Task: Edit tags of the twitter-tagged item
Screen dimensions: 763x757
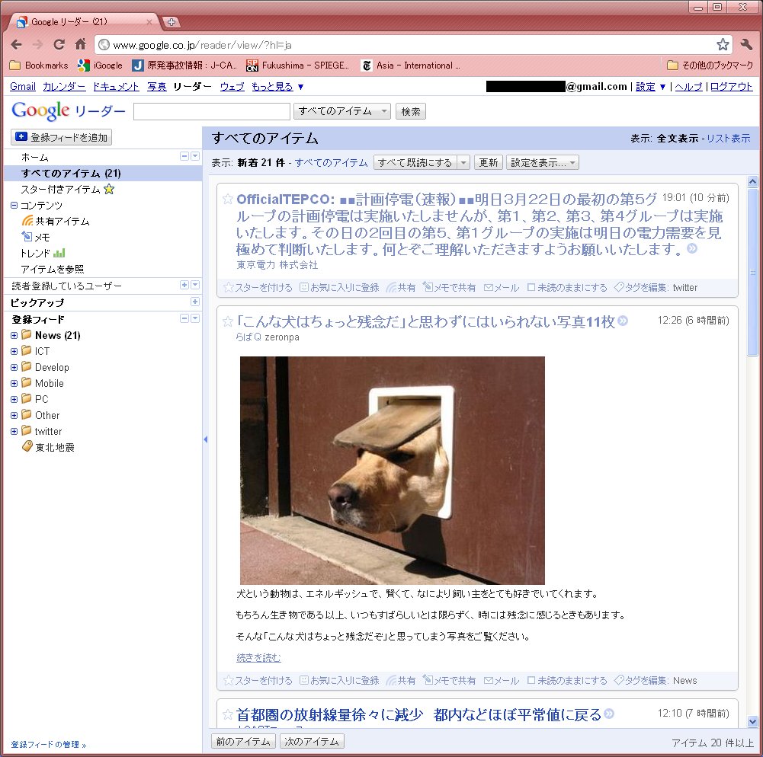Action: click(x=642, y=287)
